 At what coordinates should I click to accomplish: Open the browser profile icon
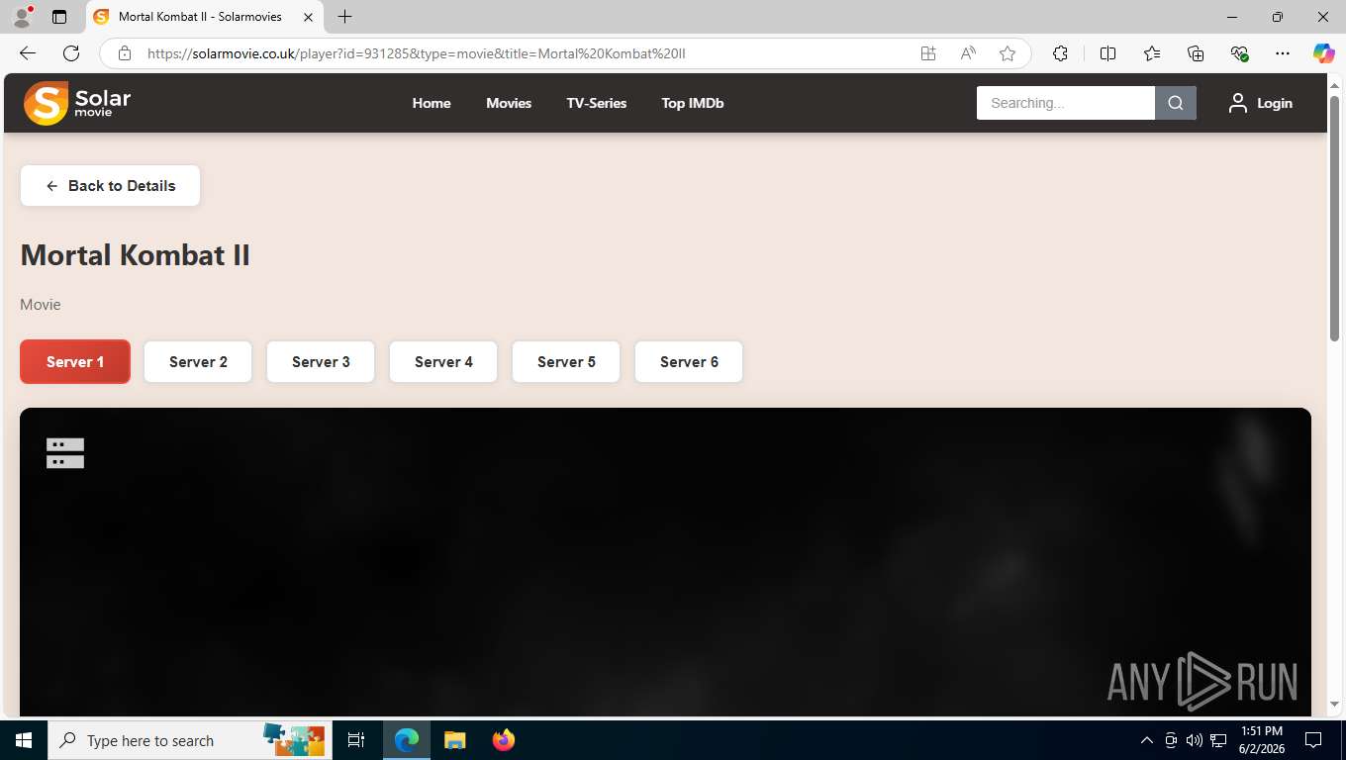click(x=22, y=17)
